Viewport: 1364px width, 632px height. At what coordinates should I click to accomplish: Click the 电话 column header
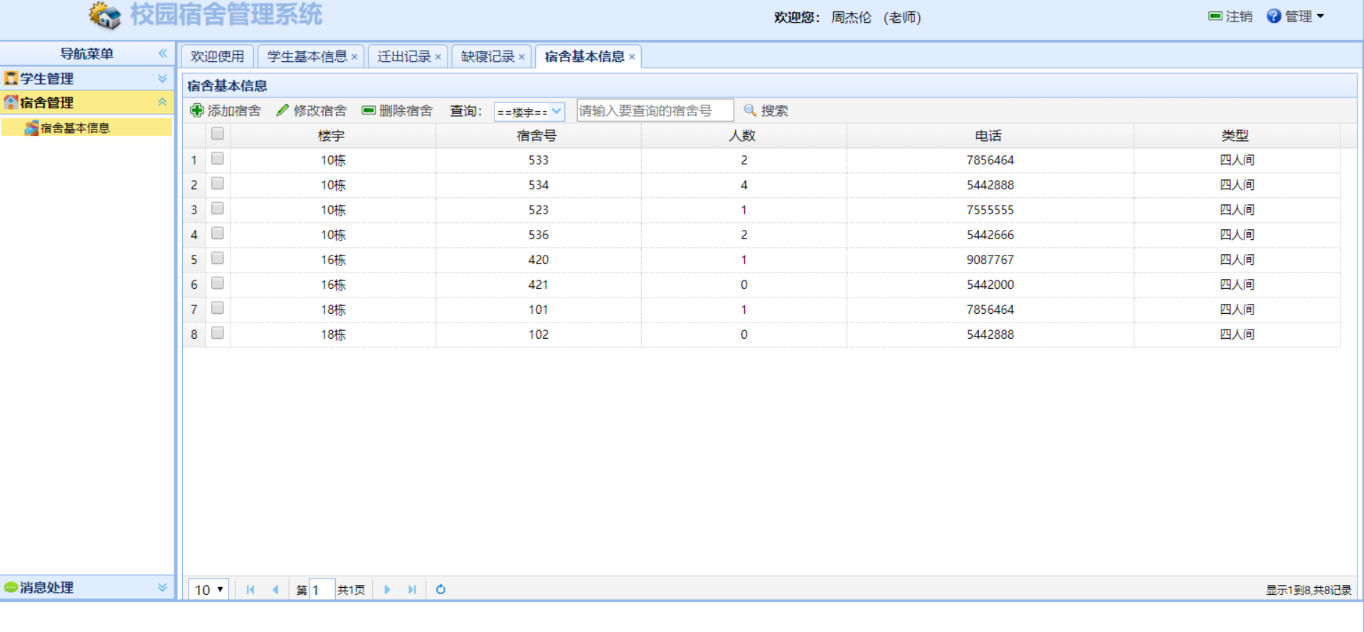[988, 135]
